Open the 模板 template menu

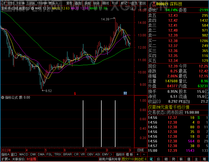click(x=129, y=154)
